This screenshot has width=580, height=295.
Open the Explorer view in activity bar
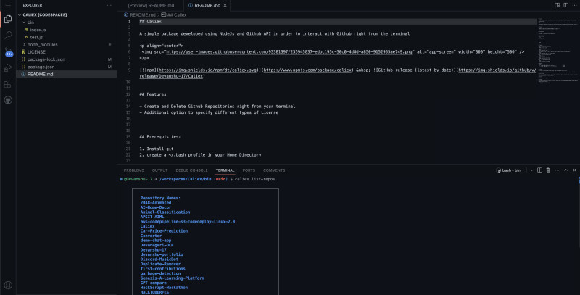8,20
